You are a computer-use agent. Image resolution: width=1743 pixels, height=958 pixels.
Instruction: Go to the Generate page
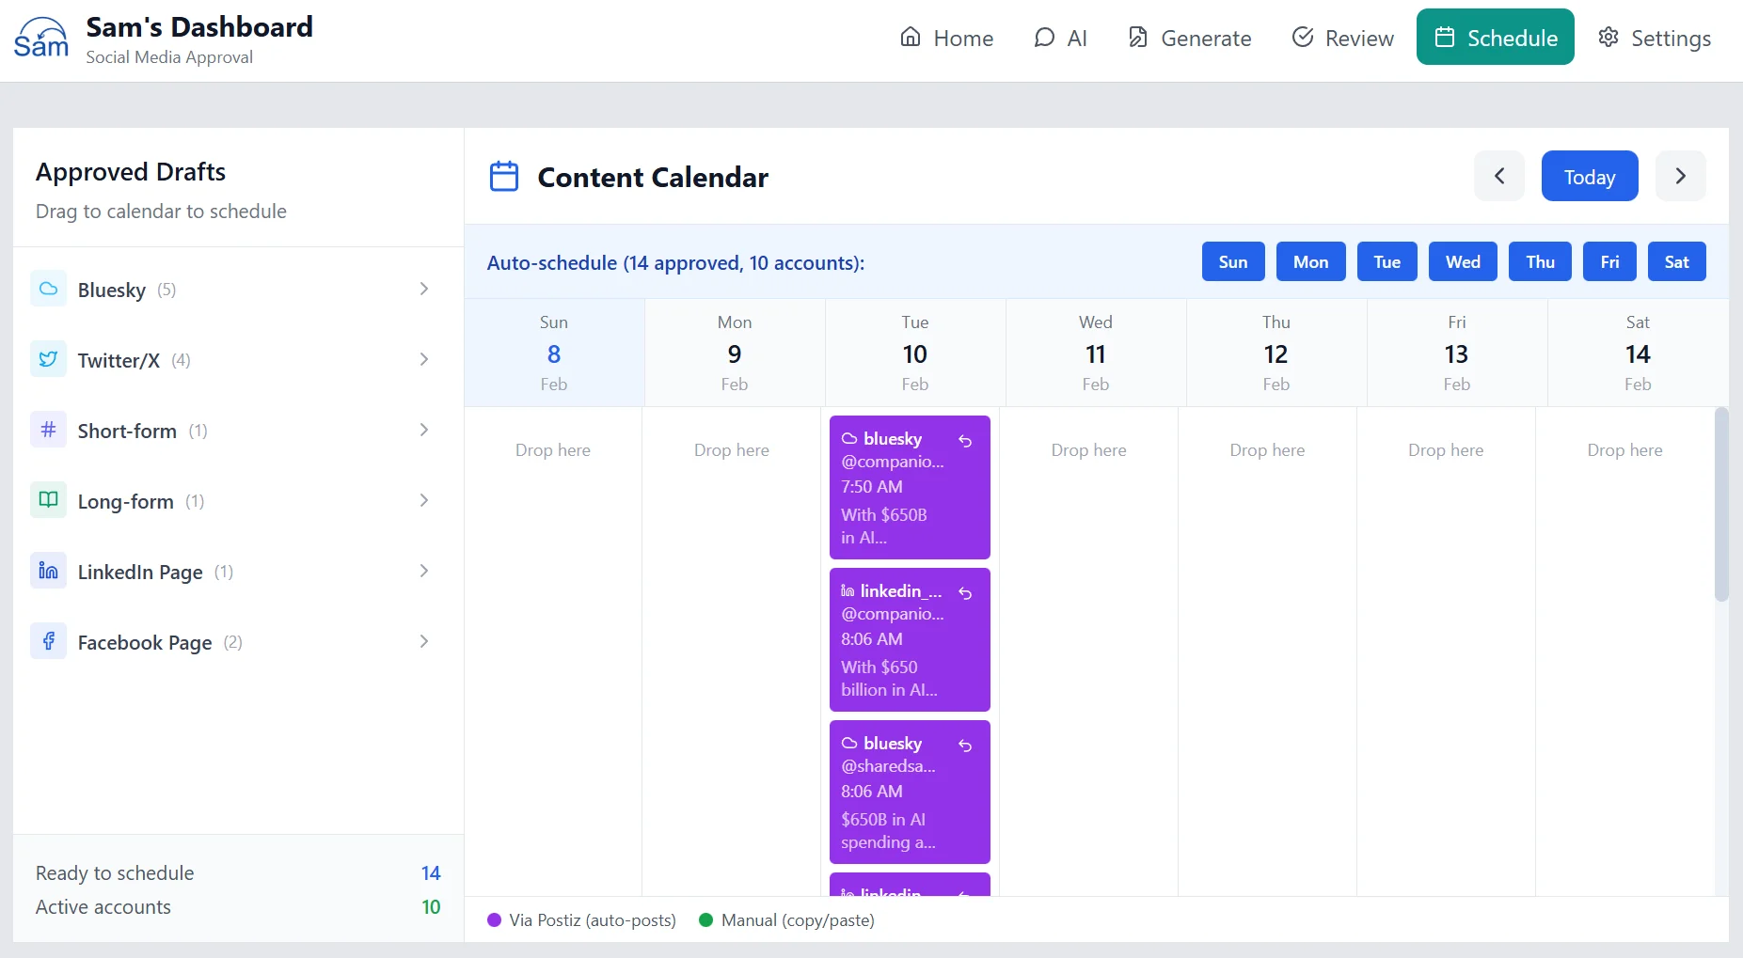pyautogui.click(x=1190, y=38)
